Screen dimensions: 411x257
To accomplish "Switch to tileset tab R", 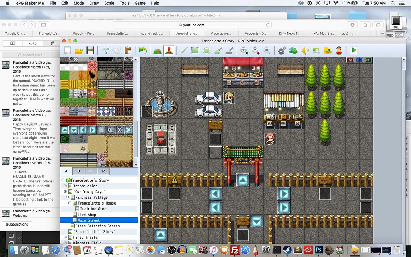I will 103,171.
